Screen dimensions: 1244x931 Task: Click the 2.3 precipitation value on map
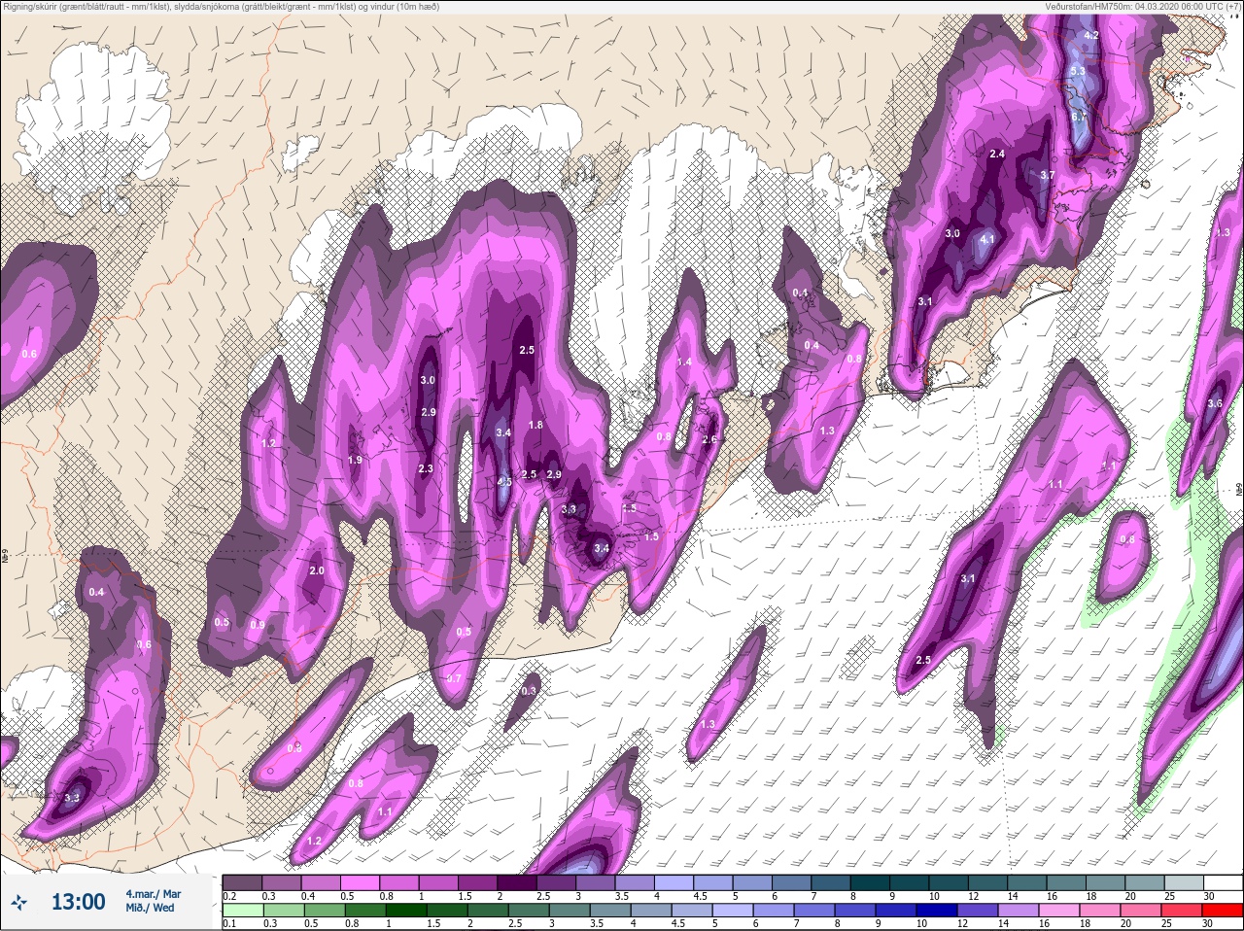tap(426, 468)
